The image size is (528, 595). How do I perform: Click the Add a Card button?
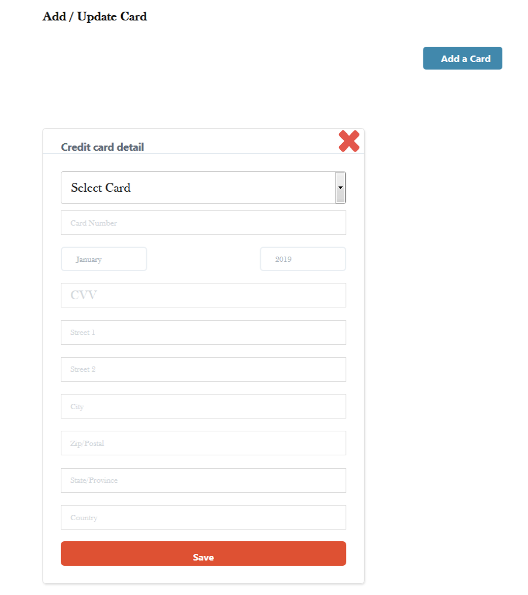tap(463, 58)
